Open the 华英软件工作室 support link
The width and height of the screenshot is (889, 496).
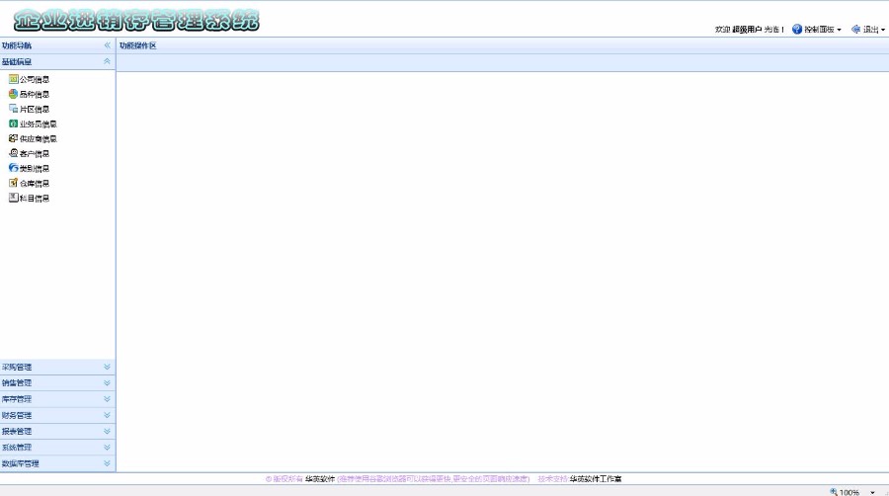point(596,478)
